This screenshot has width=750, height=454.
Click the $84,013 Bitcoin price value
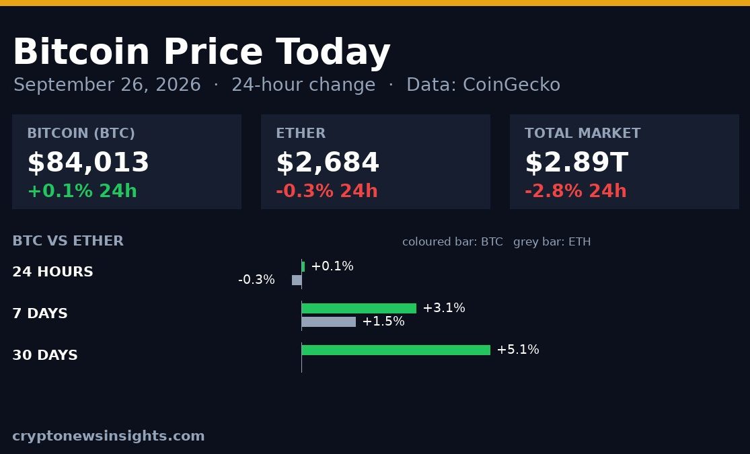(89, 162)
